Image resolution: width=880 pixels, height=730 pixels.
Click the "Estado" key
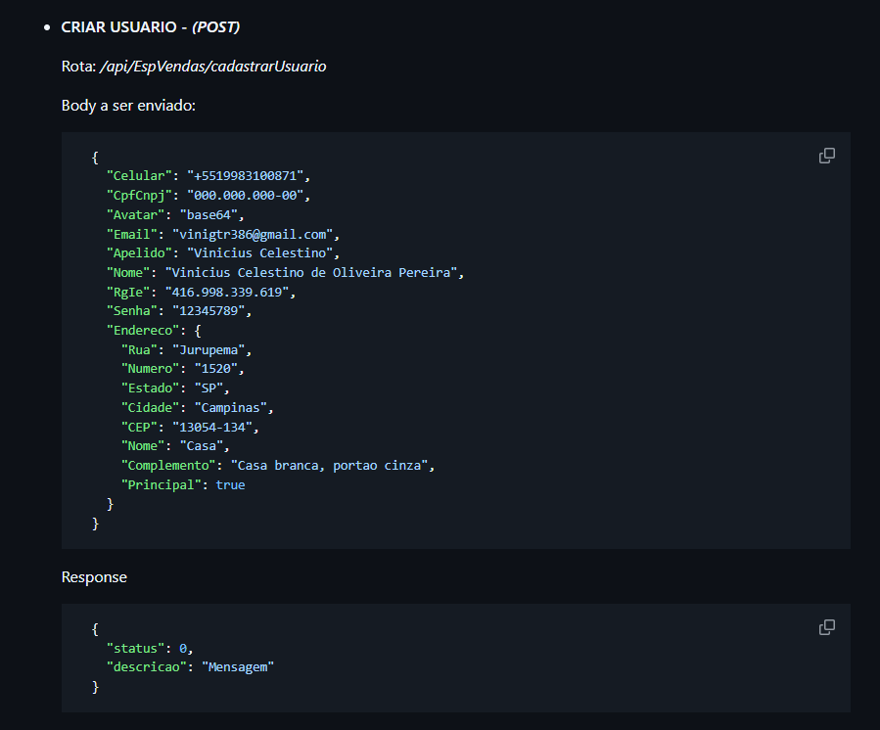150,388
